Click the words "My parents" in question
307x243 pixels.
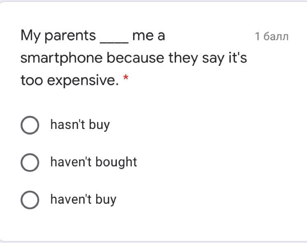(x=58, y=36)
